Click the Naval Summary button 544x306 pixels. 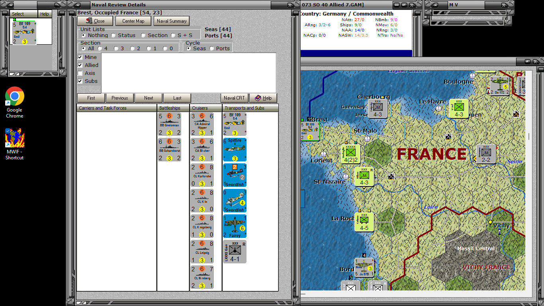pos(172,21)
